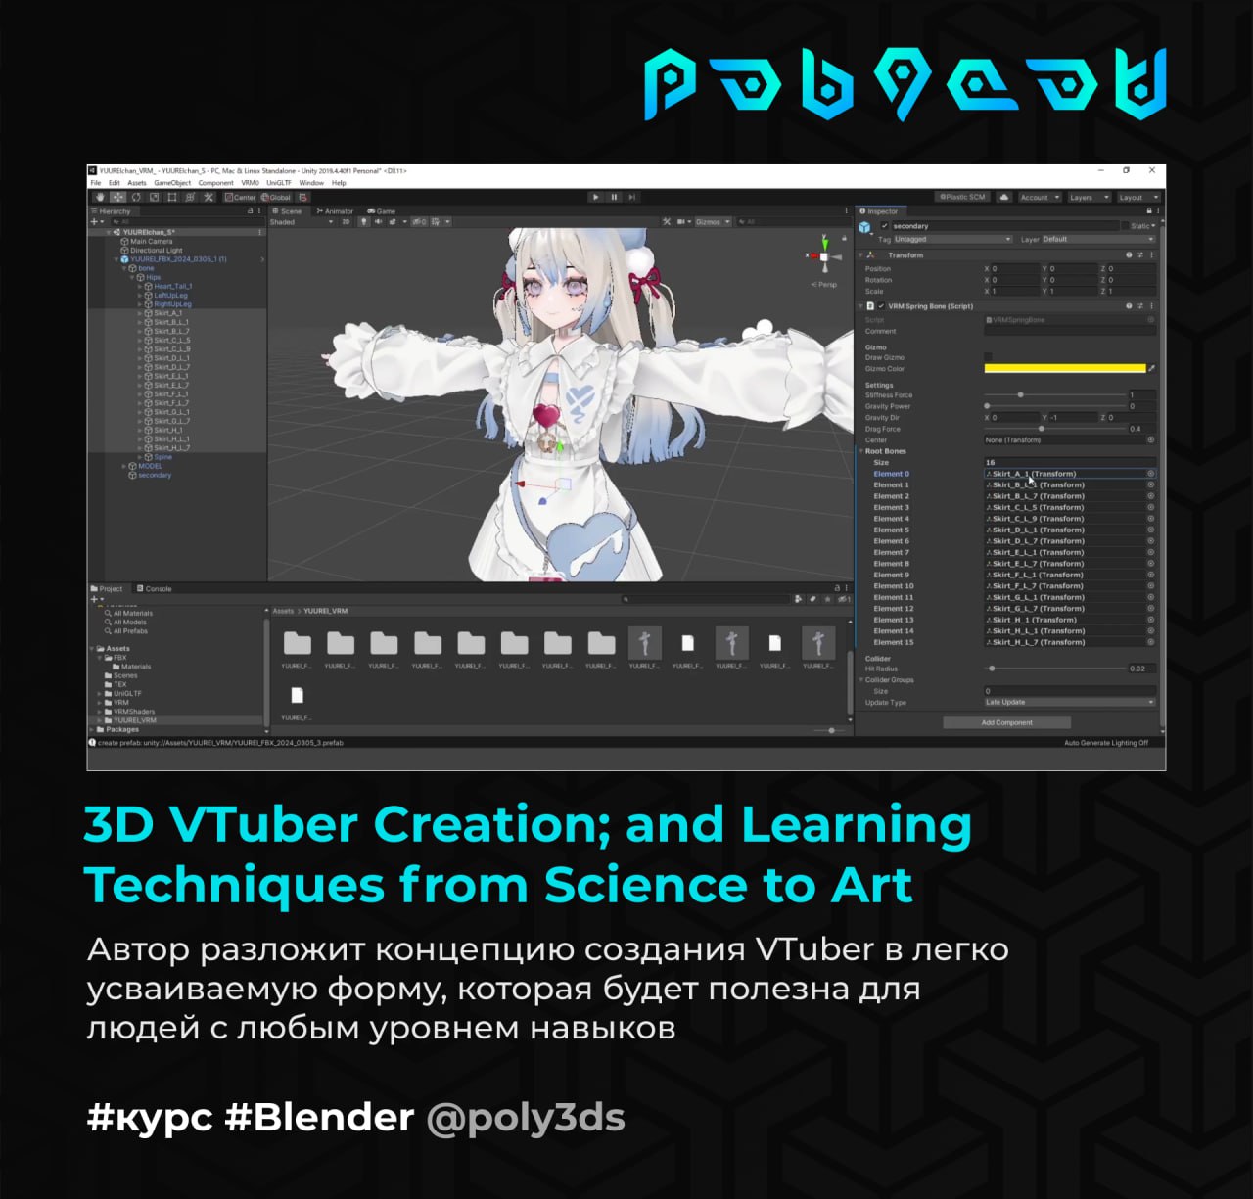Open the Account dropdown

[x=1040, y=197]
